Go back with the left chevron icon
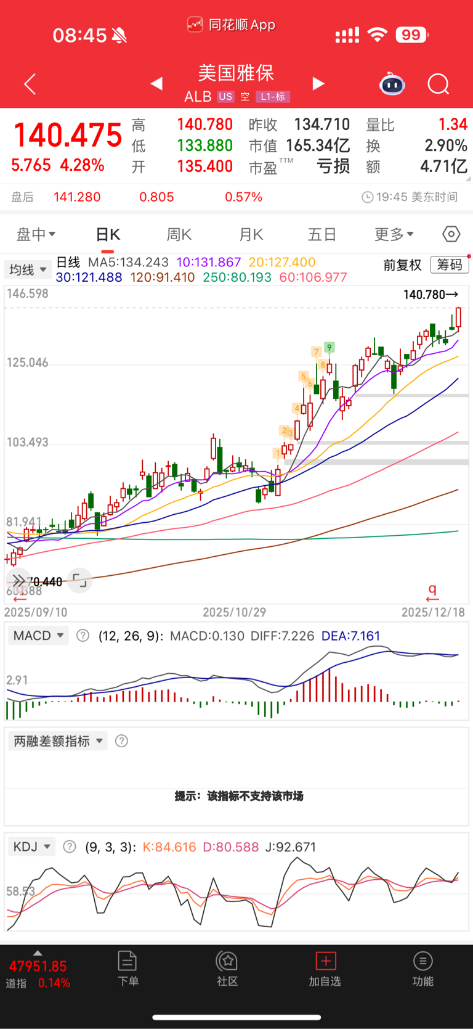This screenshot has width=473, height=1029. click(x=30, y=84)
